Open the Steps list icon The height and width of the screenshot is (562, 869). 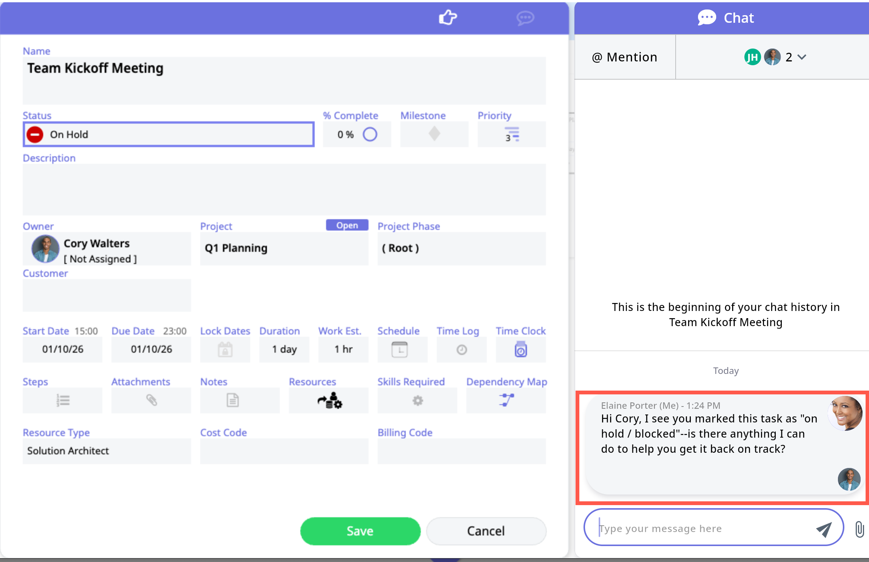pos(63,400)
